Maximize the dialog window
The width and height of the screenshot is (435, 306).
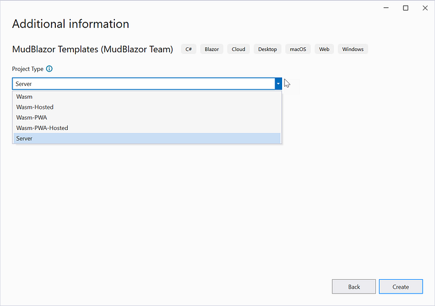(x=406, y=8)
